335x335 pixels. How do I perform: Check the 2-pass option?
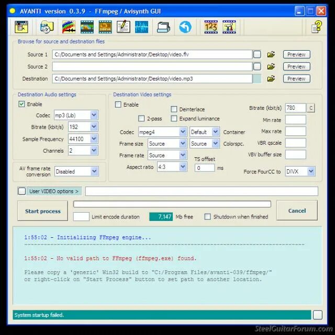point(141,118)
